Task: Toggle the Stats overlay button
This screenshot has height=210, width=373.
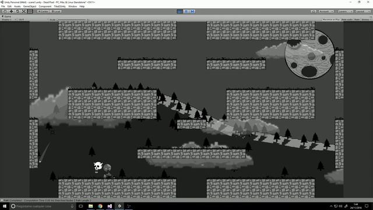Action: (x=357, y=19)
